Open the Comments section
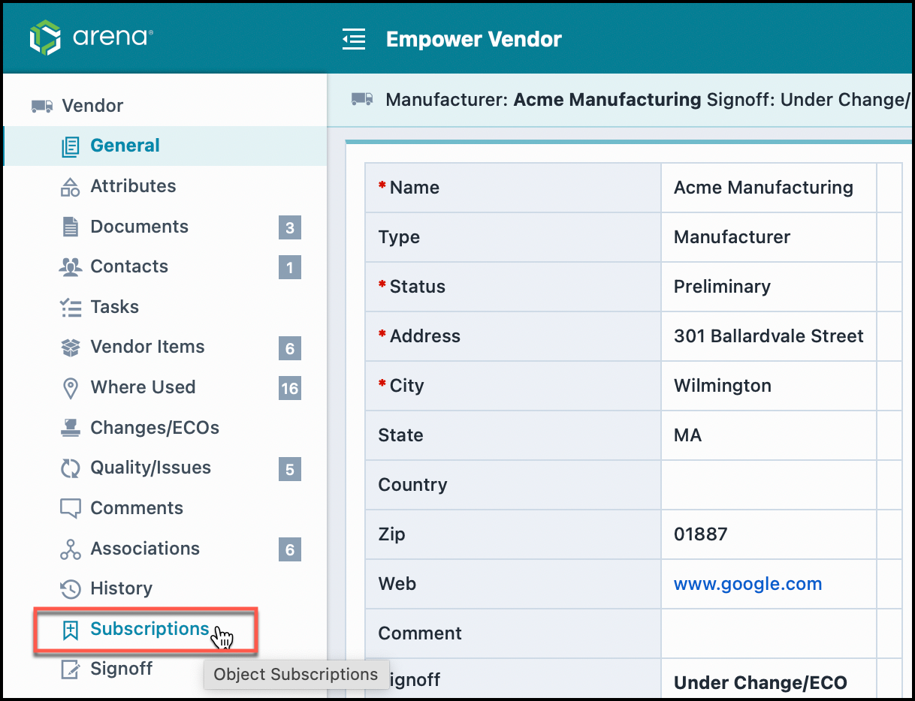 [x=137, y=508]
